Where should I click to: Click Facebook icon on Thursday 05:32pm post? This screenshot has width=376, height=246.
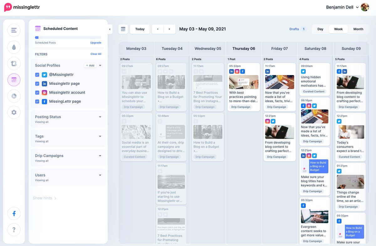point(243,72)
